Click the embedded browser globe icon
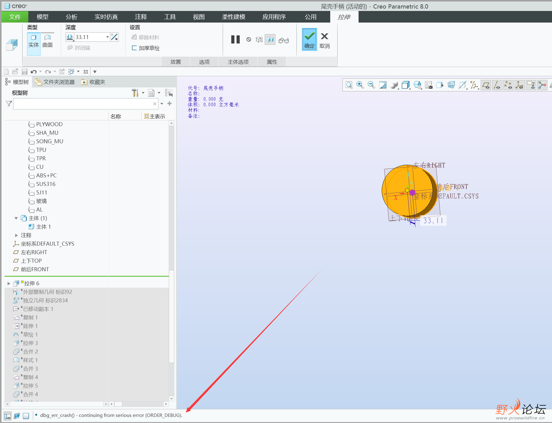 [x=17, y=416]
